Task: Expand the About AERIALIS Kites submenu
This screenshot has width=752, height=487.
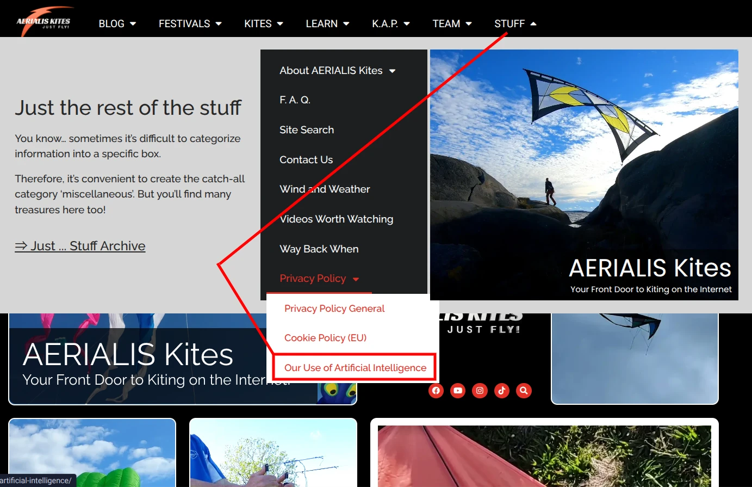Action: tap(338, 71)
